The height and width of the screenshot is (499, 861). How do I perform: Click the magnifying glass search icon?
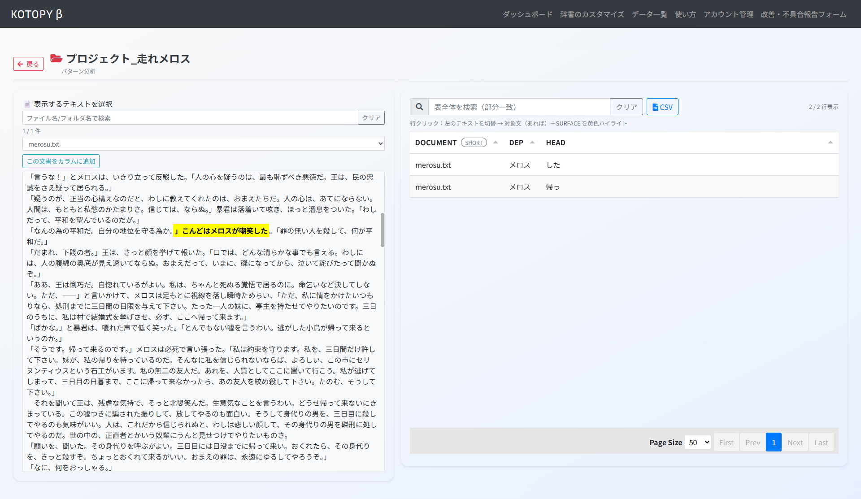419,107
